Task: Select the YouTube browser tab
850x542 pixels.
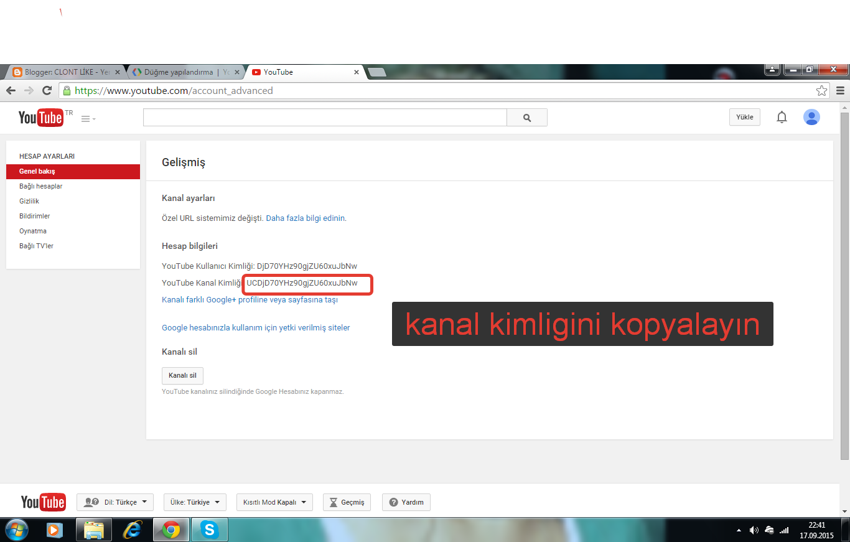Action: click(304, 72)
